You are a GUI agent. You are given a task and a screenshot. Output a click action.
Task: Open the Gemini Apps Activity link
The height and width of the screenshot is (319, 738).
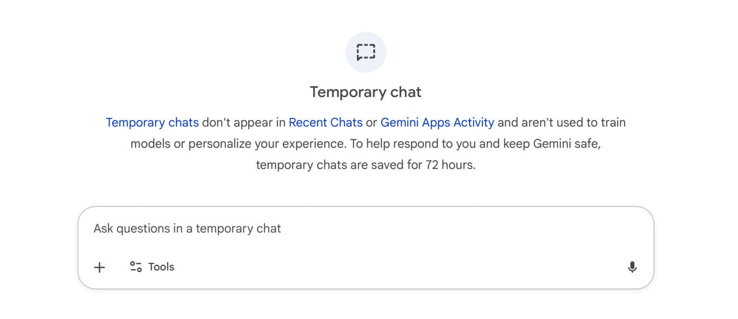coord(437,122)
